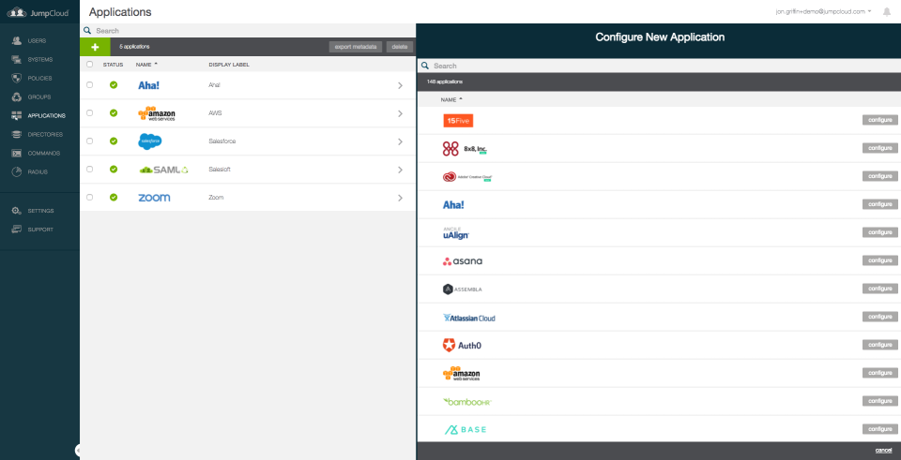901x460 pixels.
Task: Collapse the sidebar with arrow handle
Action: (x=77, y=451)
